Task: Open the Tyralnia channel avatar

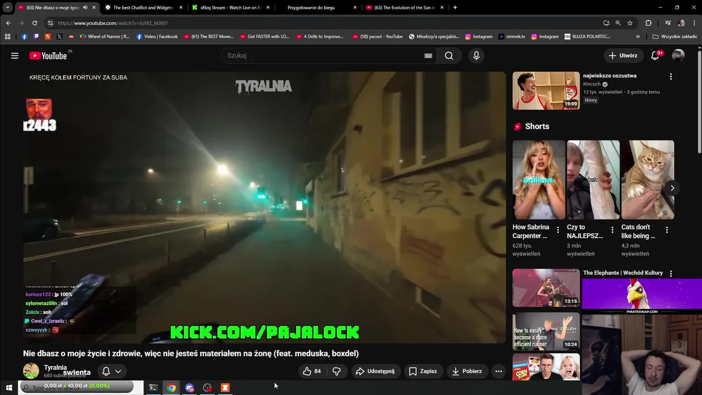Action: pos(31,371)
